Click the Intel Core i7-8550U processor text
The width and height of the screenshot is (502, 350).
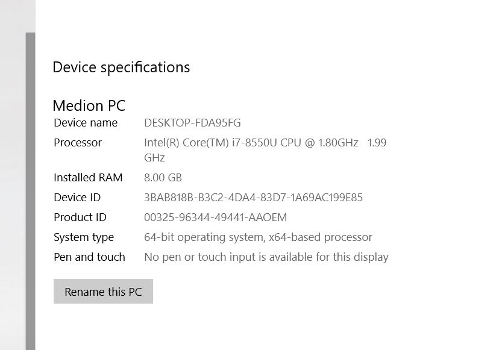[x=251, y=143]
